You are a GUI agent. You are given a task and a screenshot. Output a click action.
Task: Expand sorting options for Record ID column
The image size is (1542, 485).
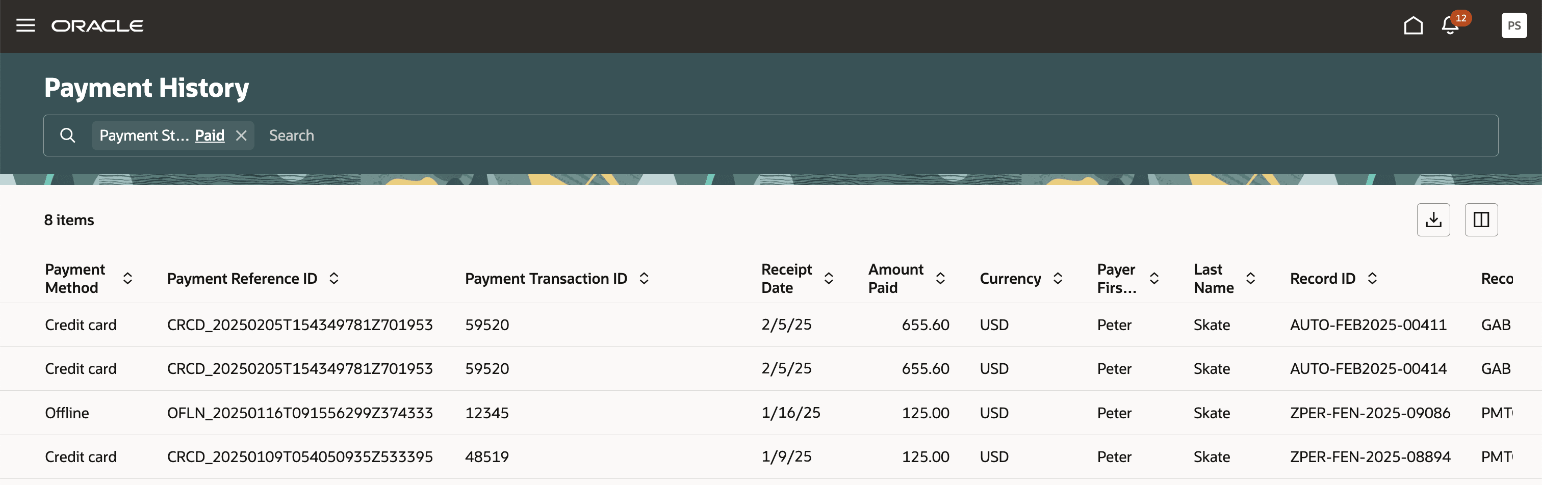(1373, 278)
